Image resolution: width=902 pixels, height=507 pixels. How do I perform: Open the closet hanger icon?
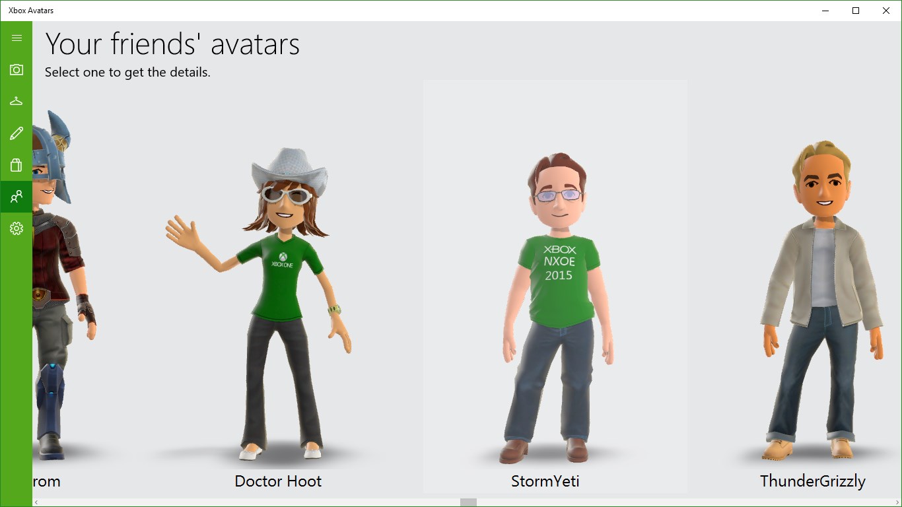coord(17,102)
